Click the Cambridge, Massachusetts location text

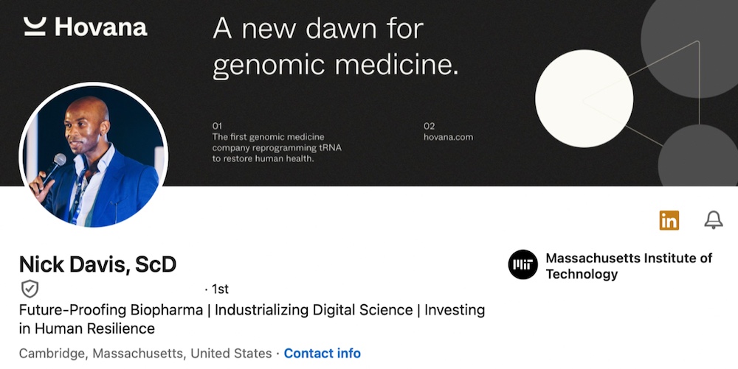pyautogui.click(x=145, y=354)
